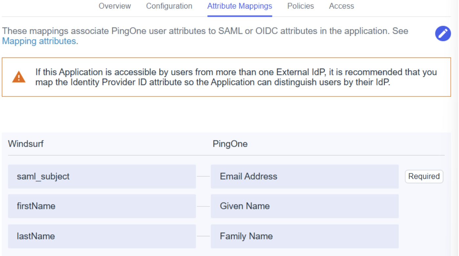Go to the Policies tab
The width and height of the screenshot is (459, 256).
(301, 6)
